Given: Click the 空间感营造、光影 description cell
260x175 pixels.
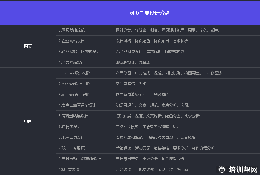Looking at the screenshot, I should tap(131, 84).
